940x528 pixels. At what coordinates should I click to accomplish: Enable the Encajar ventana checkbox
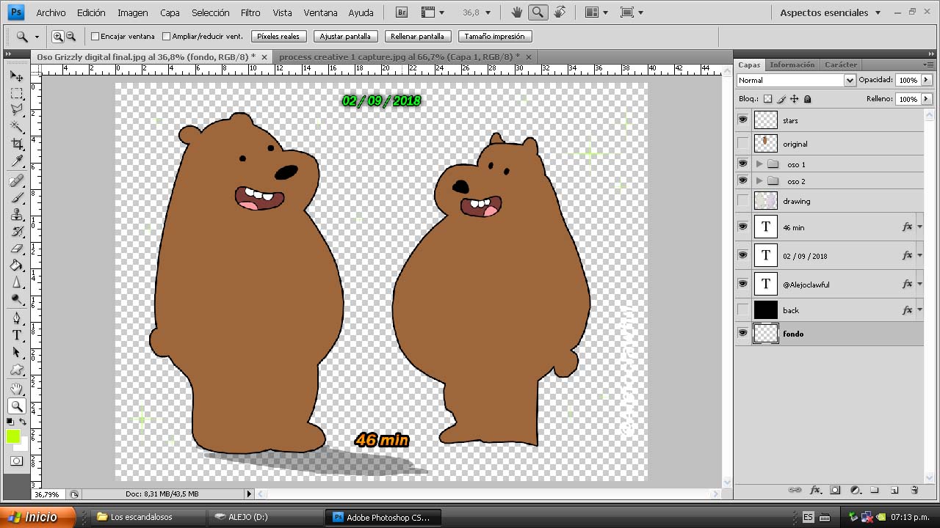point(95,37)
